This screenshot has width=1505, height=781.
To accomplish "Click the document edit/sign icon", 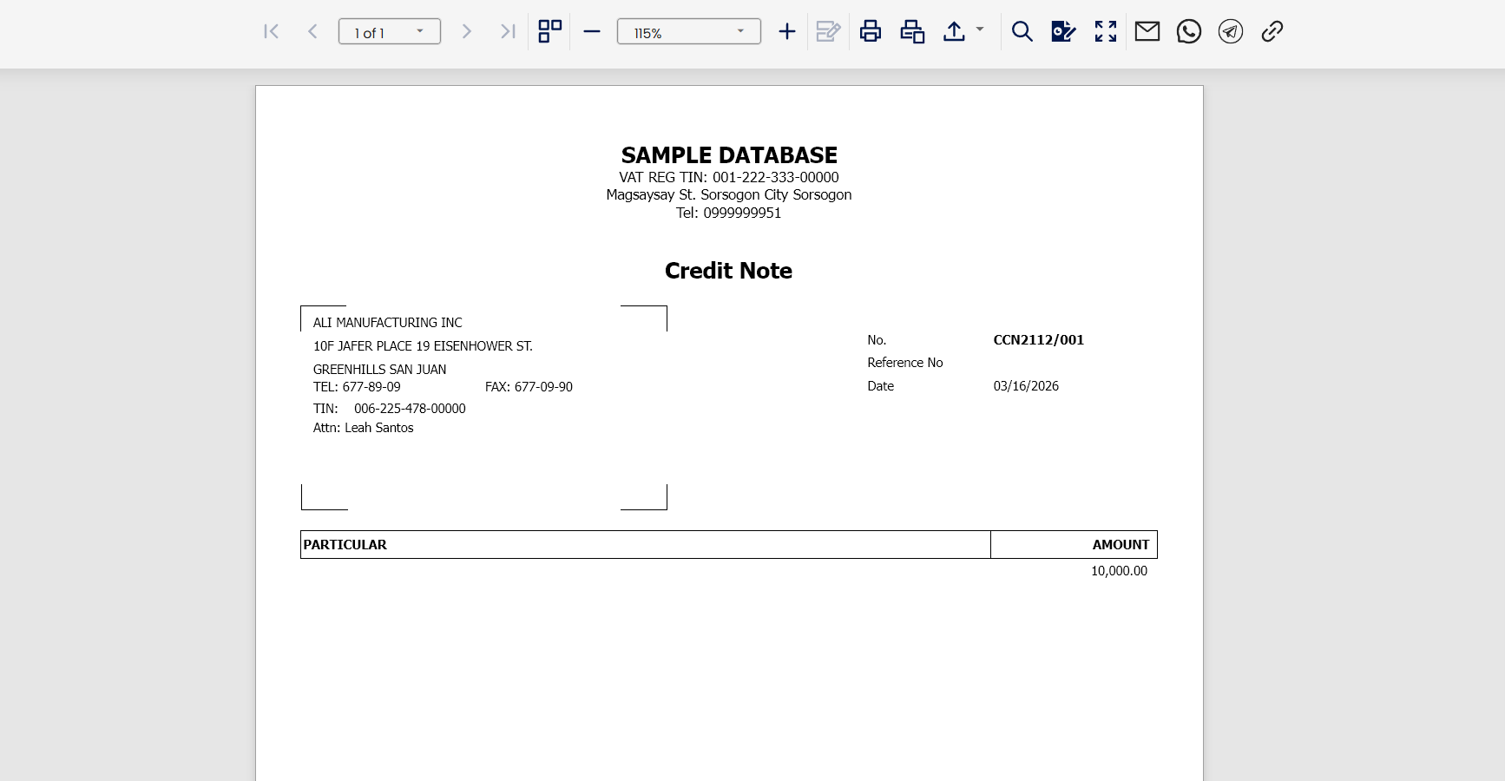I will [1064, 32].
